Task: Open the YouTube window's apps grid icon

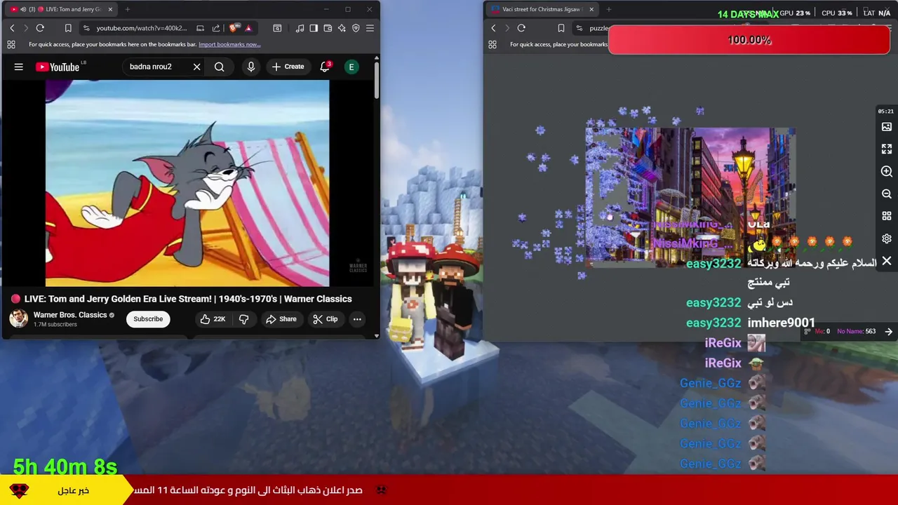Action: point(11,44)
